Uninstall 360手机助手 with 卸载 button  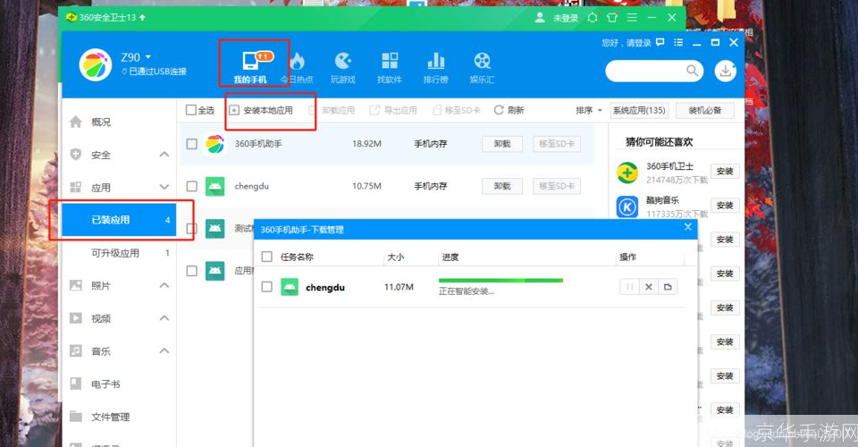(x=501, y=144)
